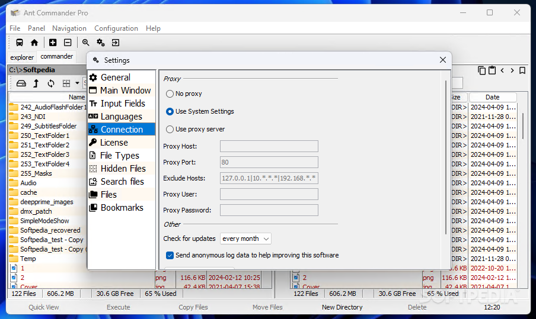Click the drive (bus-shaped) toolbar icon
536x319 pixels.
(x=20, y=43)
